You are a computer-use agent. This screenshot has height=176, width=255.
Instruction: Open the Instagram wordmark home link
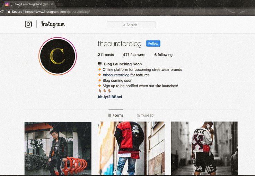pyautogui.click(x=53, y=24)
